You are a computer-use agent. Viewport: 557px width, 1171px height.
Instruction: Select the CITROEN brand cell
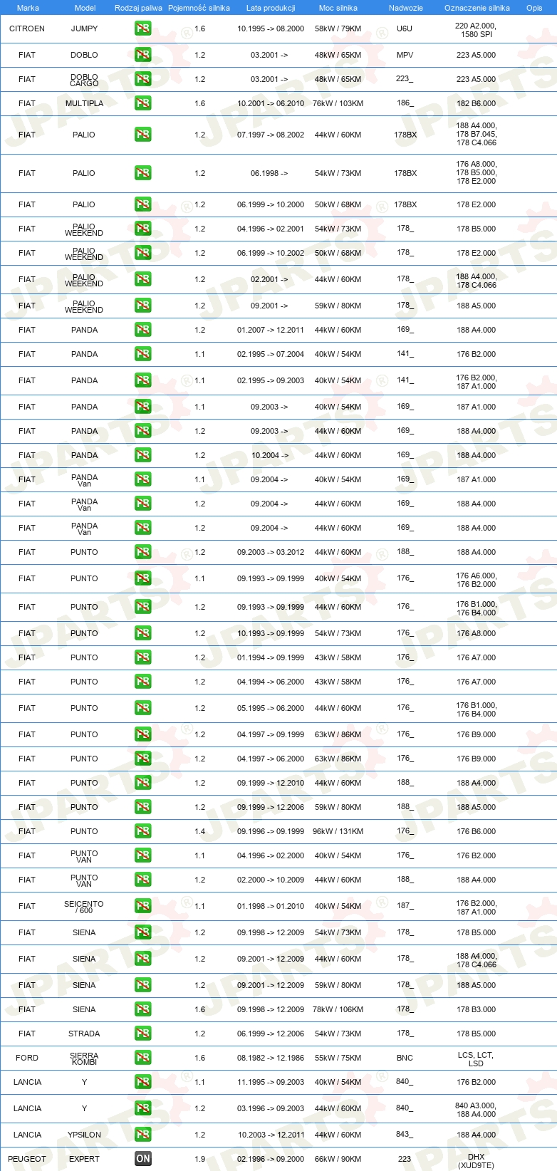tap(27, 29)
